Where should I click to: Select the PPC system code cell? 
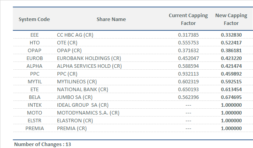35,74
